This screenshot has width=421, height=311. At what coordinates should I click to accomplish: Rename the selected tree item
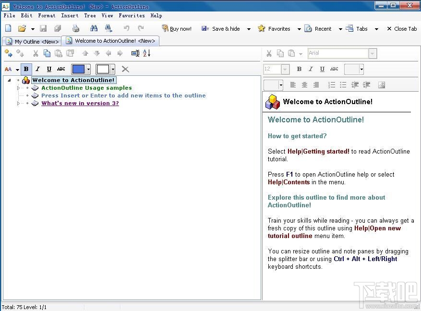coord(135,53)
